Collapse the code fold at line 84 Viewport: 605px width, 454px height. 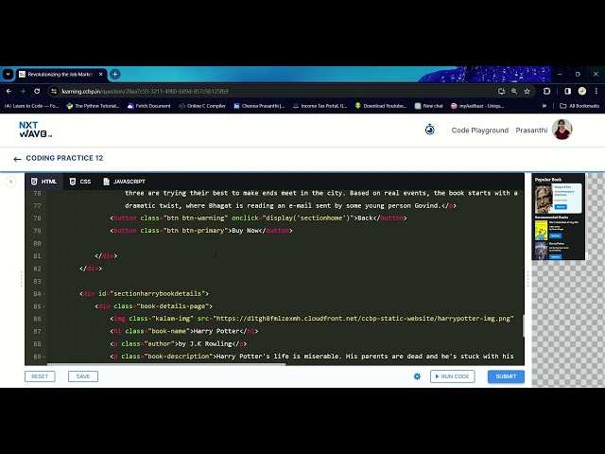click(44, 294)
